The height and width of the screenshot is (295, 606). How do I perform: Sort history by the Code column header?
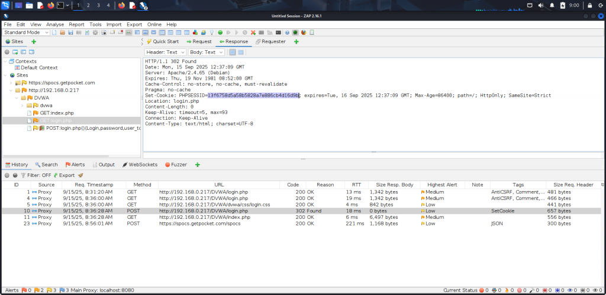[x=293, y=185]
